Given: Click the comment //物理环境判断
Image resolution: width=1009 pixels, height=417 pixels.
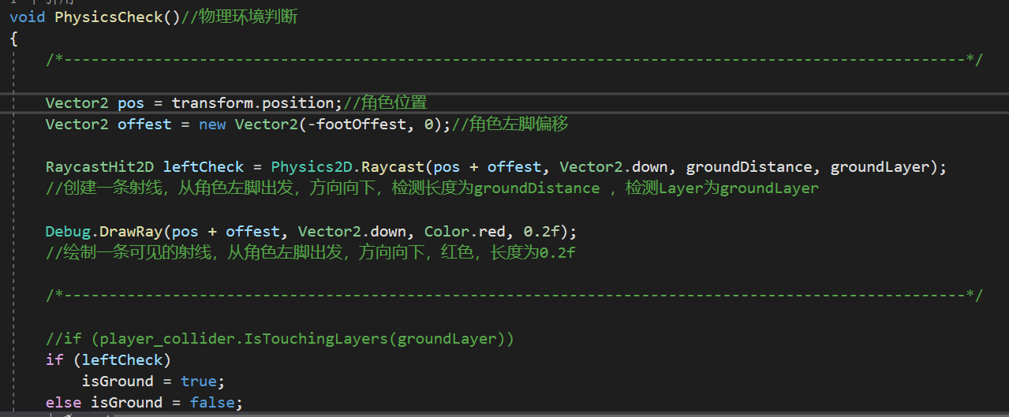Looking at the screenshot, I should (x=239, y=17).
